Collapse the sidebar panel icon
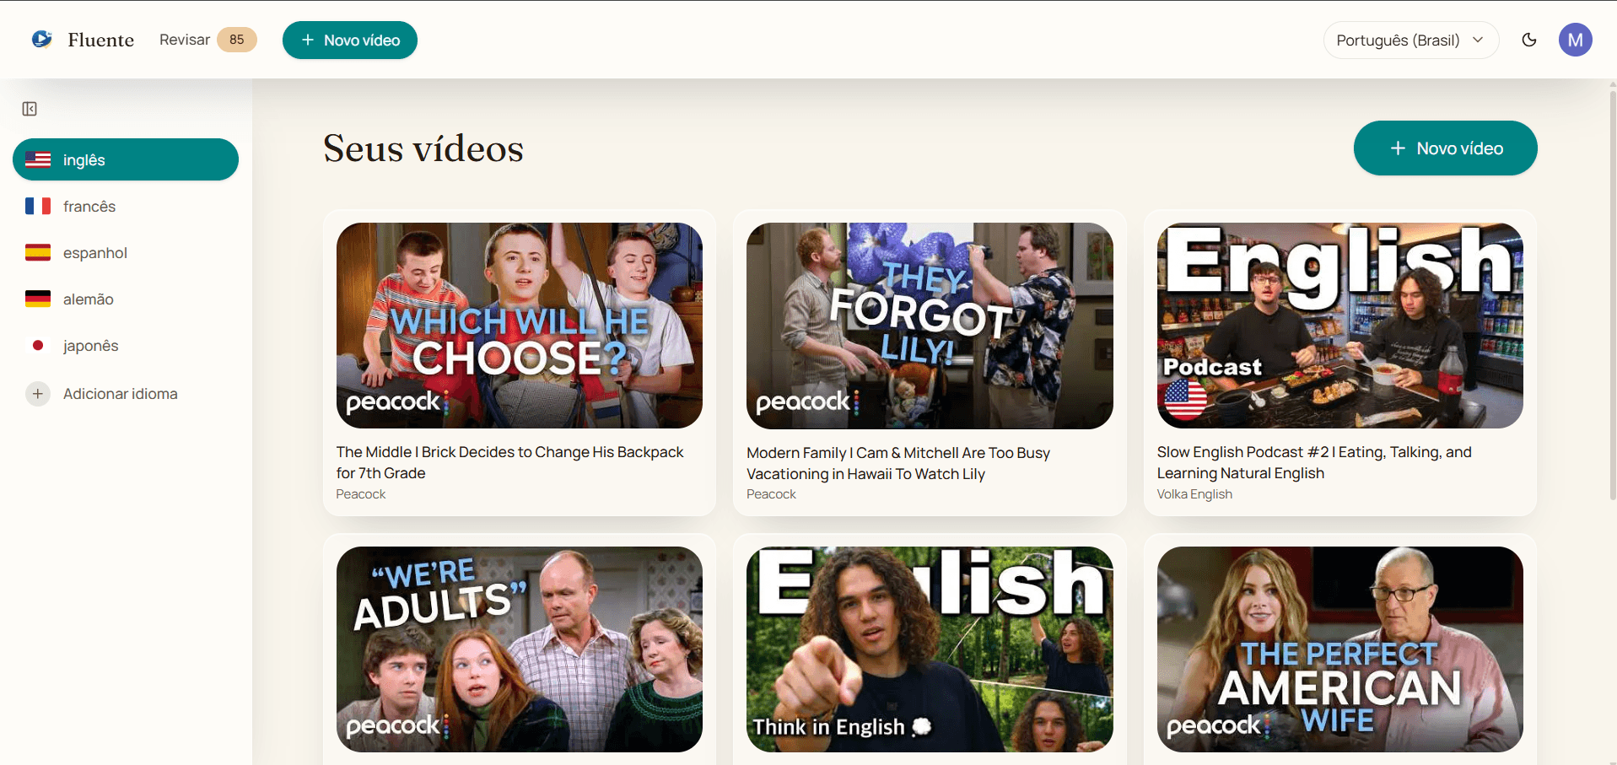 (x=30, y=109)
